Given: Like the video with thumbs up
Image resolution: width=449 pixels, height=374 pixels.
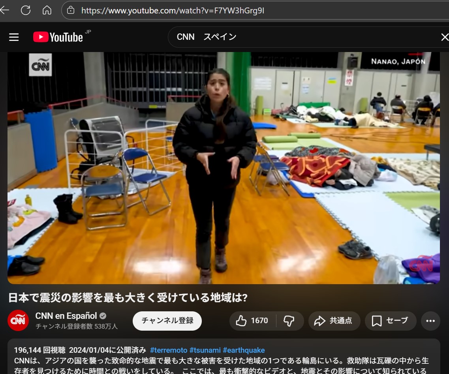Looking at the screenshot, I should click(x=252, y=321).
